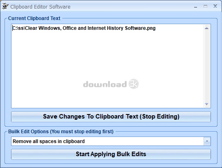Click the vertical scrollbar track of the clipboard text box
222x168 pixels.
tap(206, 66)
